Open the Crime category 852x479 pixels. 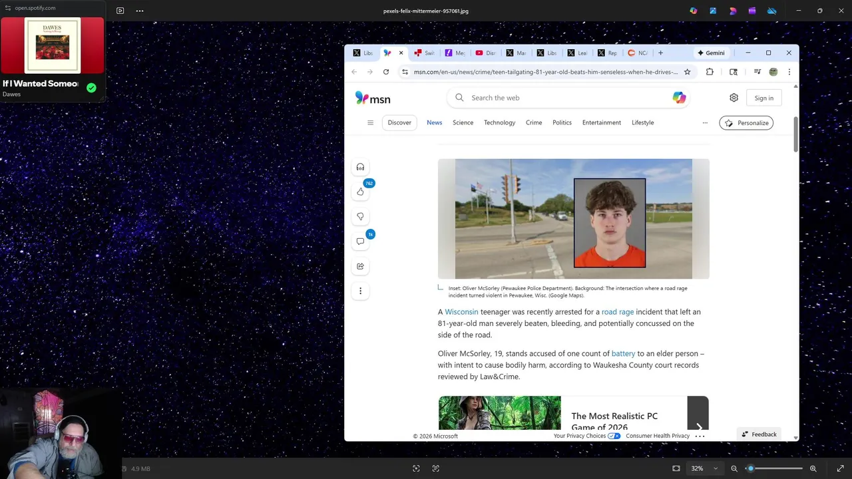[534, 122]
